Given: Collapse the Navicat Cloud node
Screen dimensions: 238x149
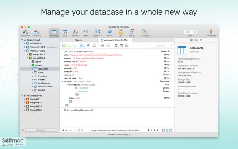Looking at the screenshot, I should click(22, 40).
